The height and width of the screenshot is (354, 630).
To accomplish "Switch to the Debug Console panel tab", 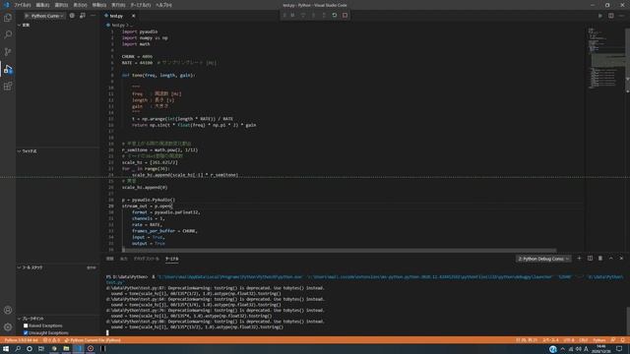I will 147,259.
